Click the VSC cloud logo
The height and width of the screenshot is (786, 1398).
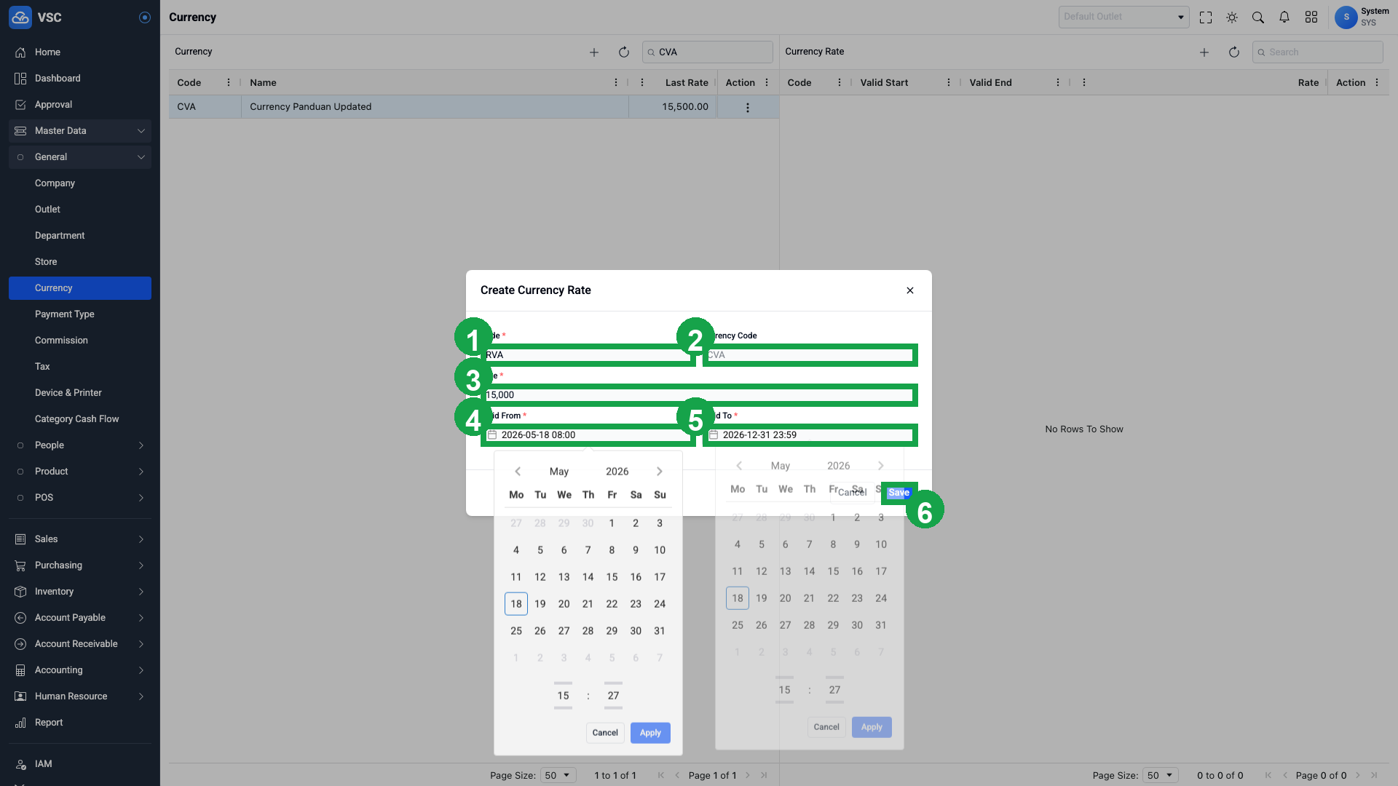point(20,17)
